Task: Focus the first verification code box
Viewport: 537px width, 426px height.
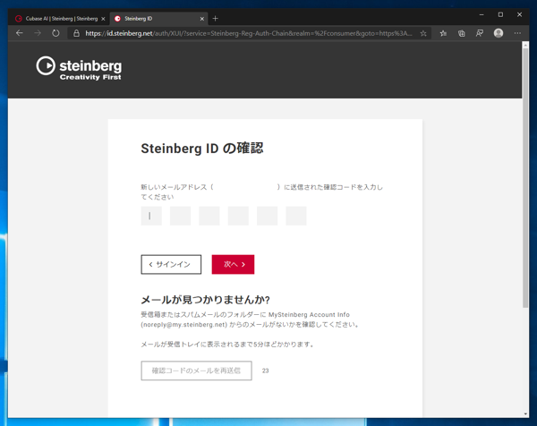Action: (x=151, y=216)
